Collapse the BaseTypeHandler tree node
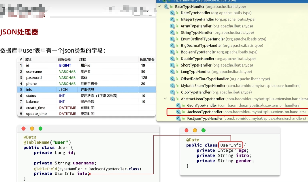The image size is (308, 182). [159, 6]
